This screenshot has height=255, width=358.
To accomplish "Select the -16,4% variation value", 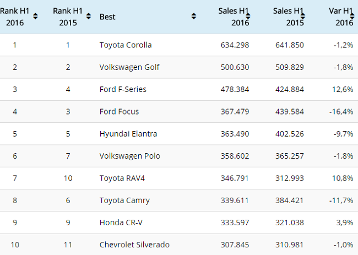I will 341,111.
